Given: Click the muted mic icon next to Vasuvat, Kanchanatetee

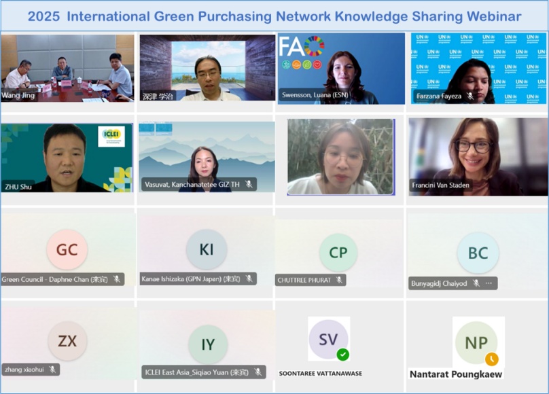Looking at the screenshot, I should (x=249, y=184).
